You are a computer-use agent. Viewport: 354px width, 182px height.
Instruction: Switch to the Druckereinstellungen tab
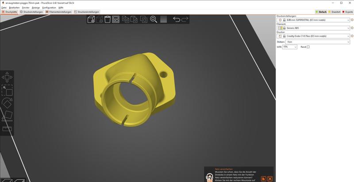coord(86,12)
